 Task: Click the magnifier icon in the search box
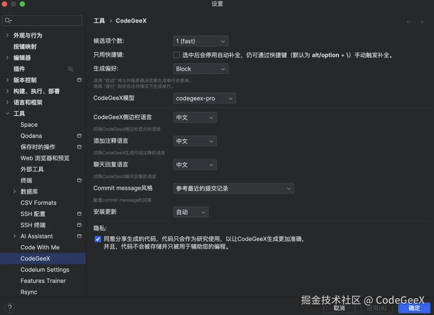(x=8, y=20)
